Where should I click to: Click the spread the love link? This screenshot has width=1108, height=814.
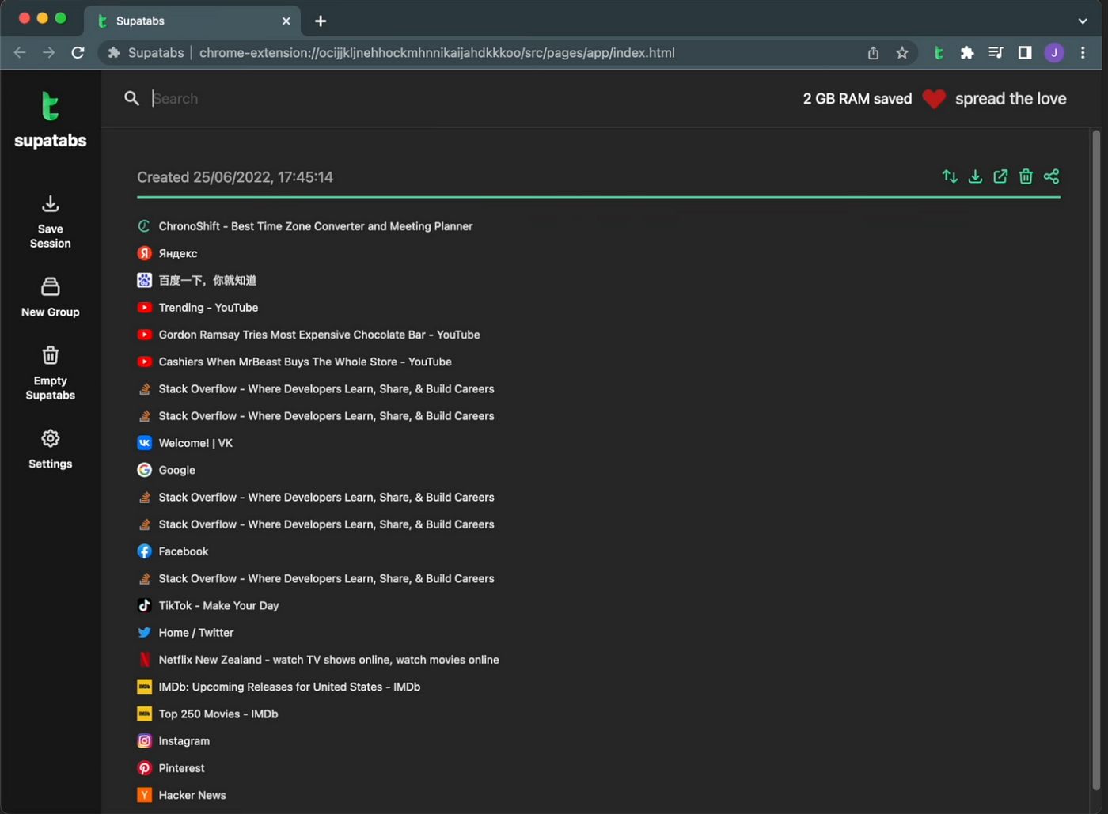pyautogui.click(x=1011, y=99)
